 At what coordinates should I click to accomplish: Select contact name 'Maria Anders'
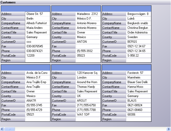tap(38, 28)
